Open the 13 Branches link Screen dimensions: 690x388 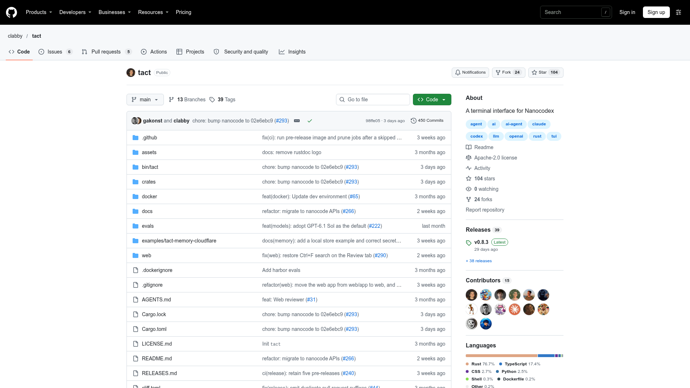click(187, 100)
